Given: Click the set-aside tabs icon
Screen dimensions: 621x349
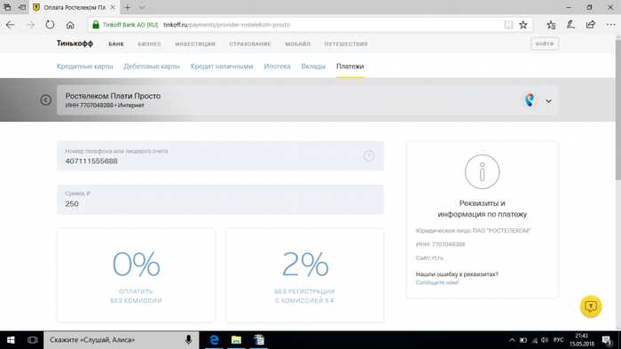Looking at the screenshot, I should [22, 7].
